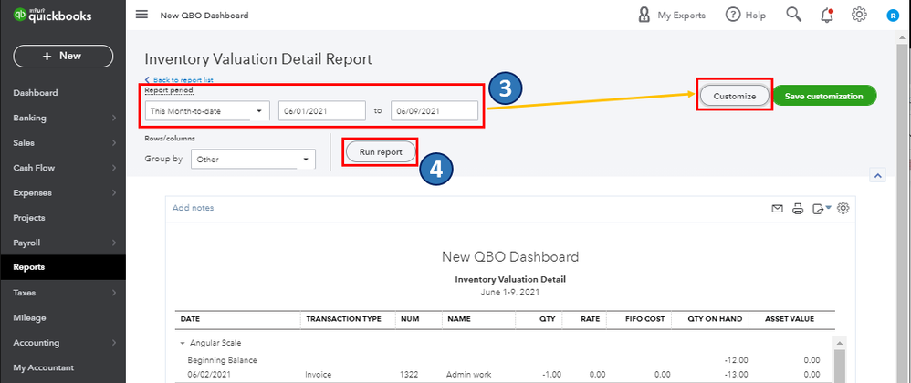Image resolution: width=911 pixels, height=383 pixels.
Task: Click the 06/02/2021 date cell
Action: 207,375
